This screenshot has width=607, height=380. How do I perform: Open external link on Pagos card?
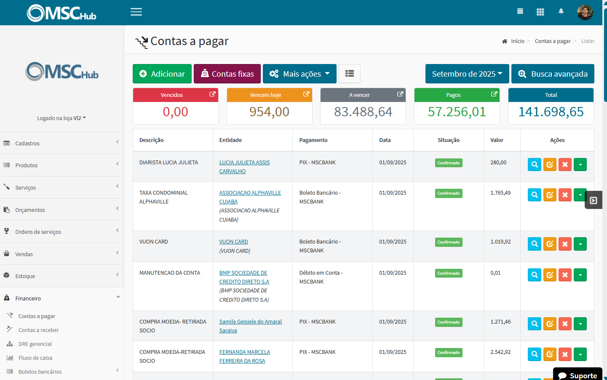click(x=493, y=95)
